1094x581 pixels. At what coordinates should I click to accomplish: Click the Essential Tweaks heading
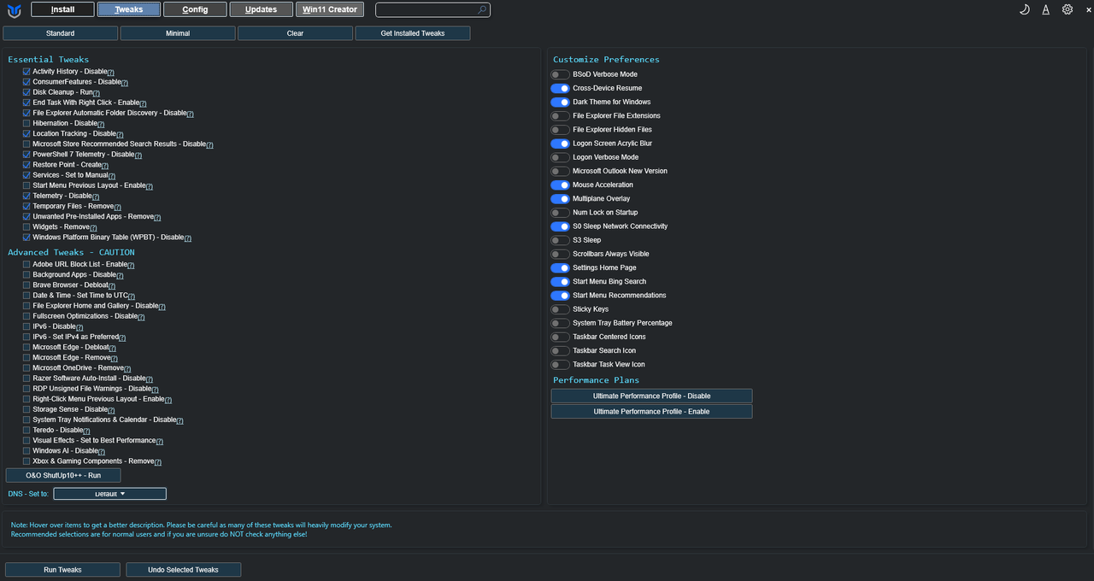click(x=49, y=60)
